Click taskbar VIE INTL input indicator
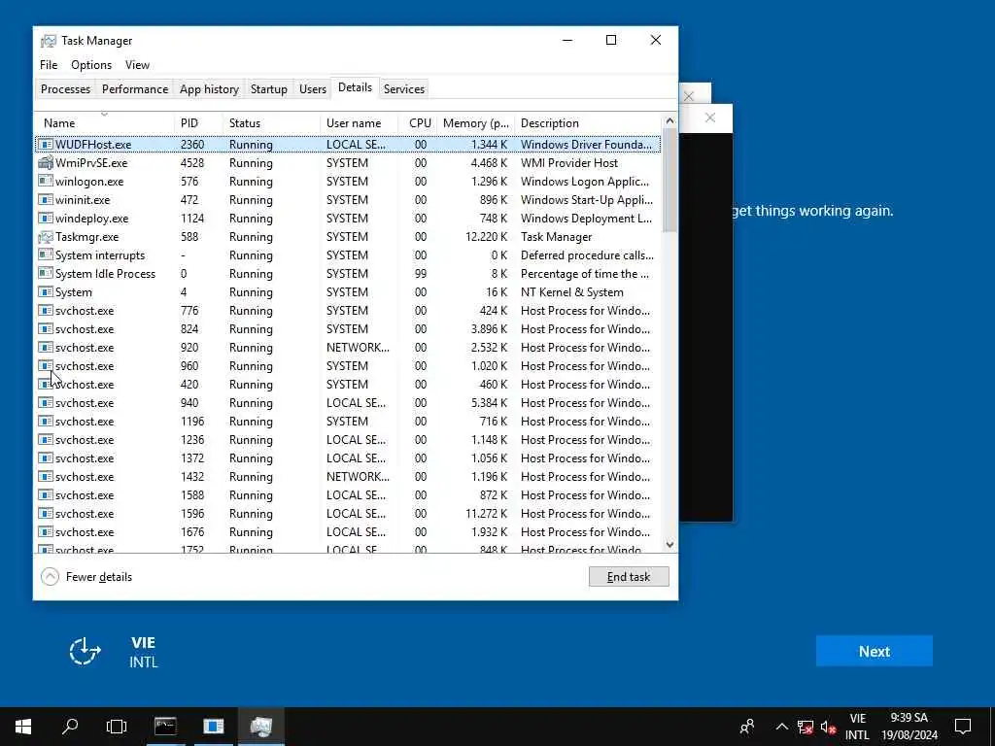Viewport: 995px width, 746px height. click(857, 727)
